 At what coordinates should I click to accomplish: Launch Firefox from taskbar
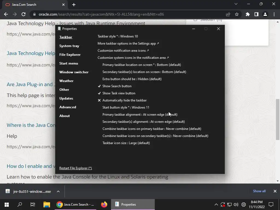[104, 205]
